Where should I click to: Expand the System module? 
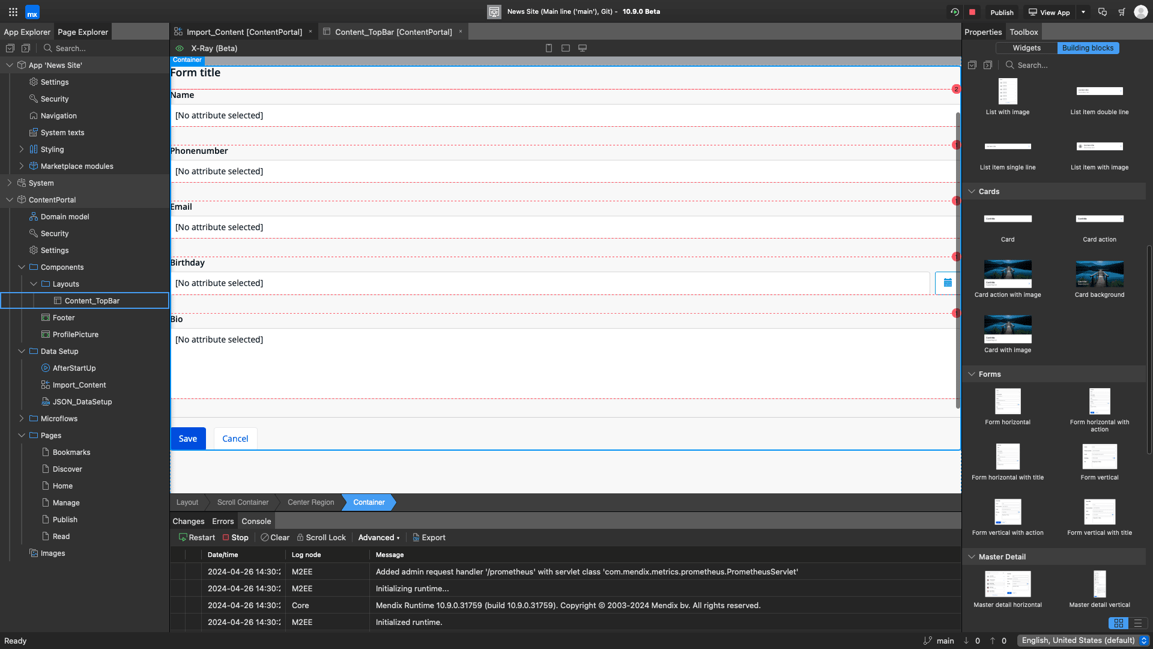click(x=10, y=183)
